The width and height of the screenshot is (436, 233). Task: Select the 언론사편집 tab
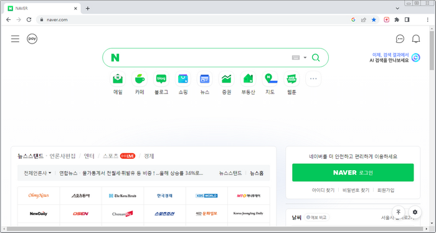click(62, 156)
